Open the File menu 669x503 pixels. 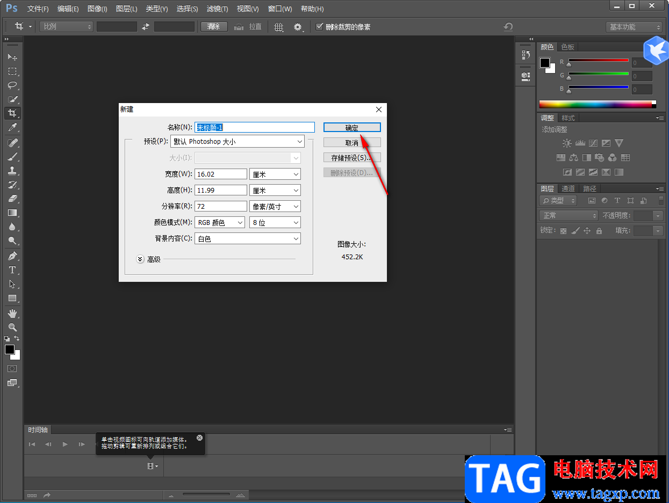38,9
